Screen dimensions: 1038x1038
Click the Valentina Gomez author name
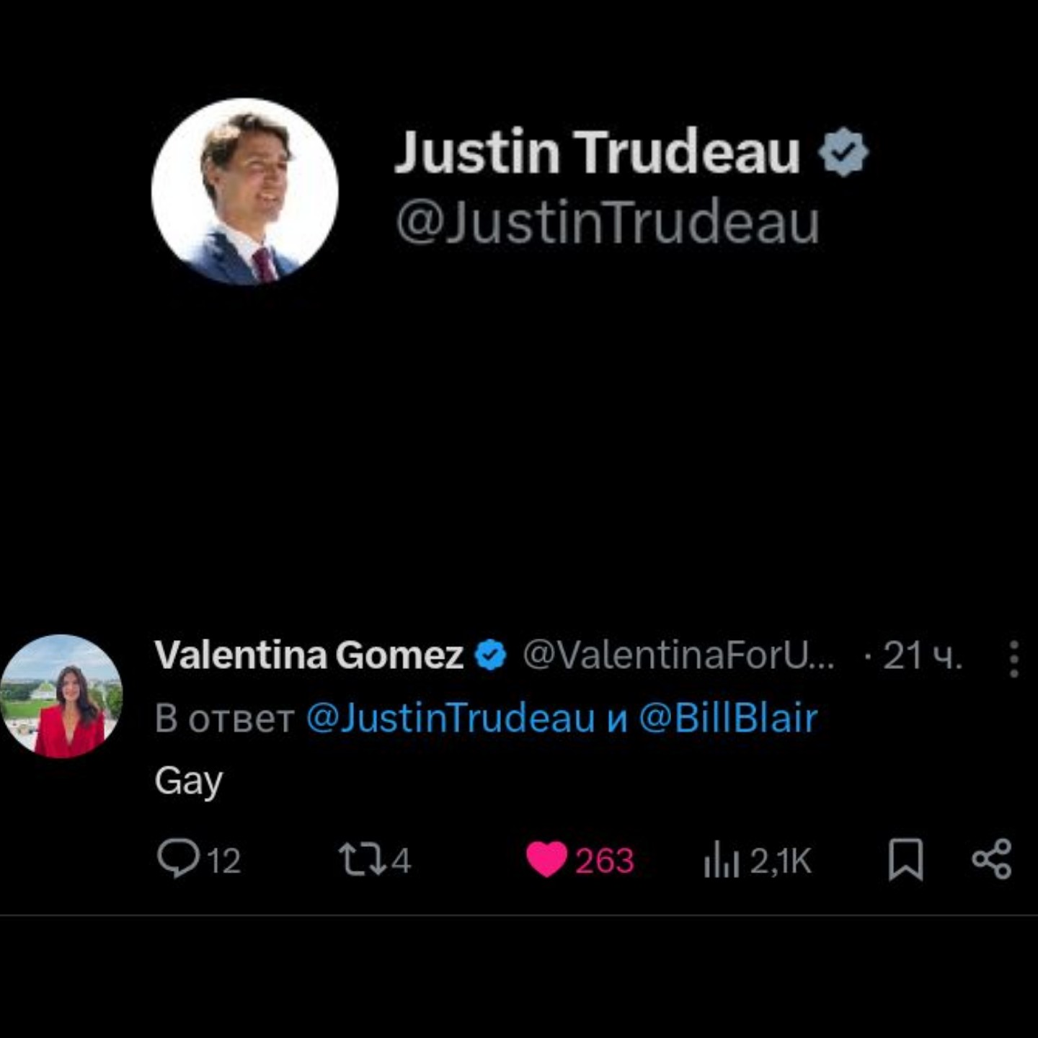[309, 655]
